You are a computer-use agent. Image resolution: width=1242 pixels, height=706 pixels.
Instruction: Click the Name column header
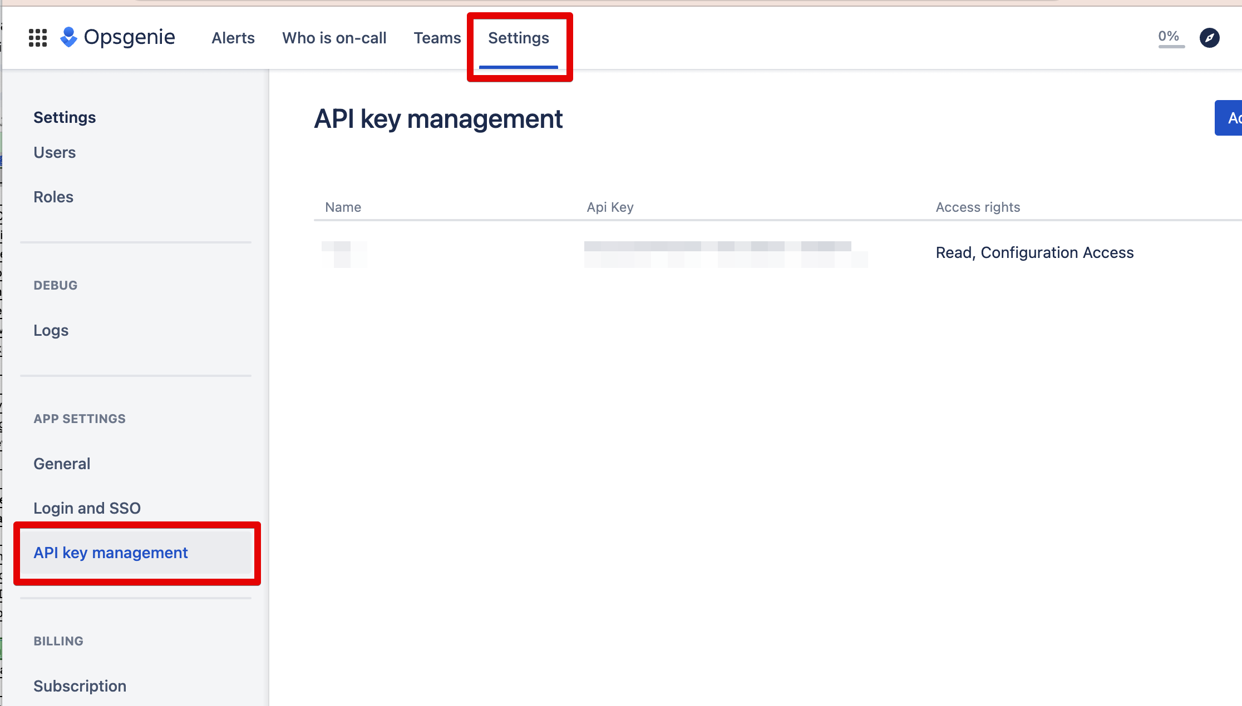[343, 207]
